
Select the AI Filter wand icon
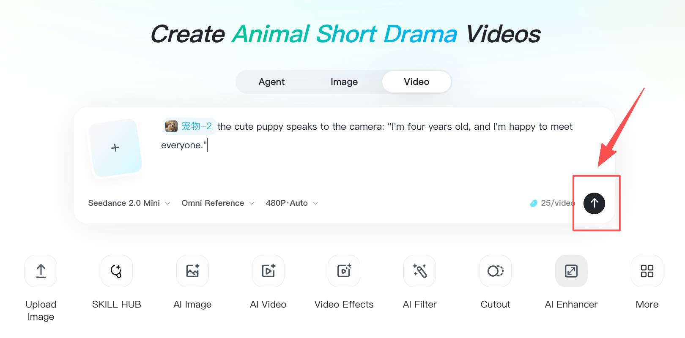pos(419,271)
